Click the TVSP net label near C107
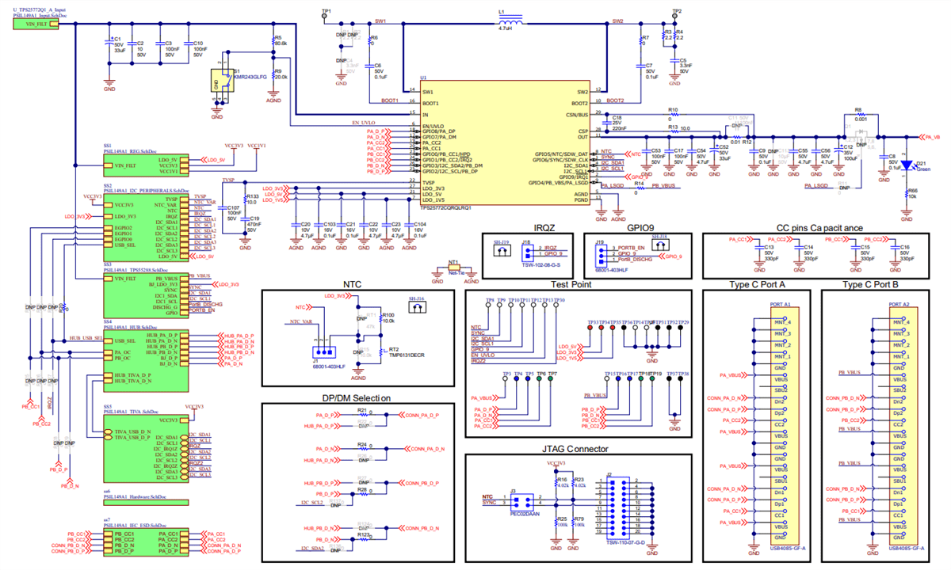The height and width of the screenshot is (570, 951). (x=228, y=180)
